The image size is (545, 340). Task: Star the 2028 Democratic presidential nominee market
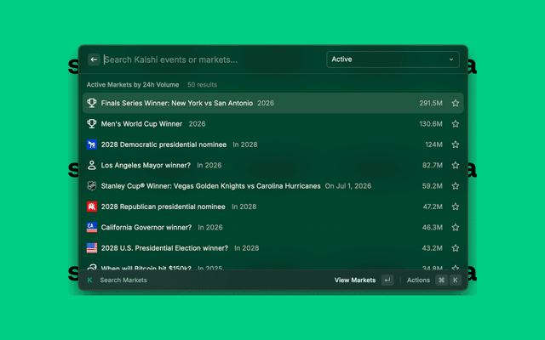click(x=456, y=144)
